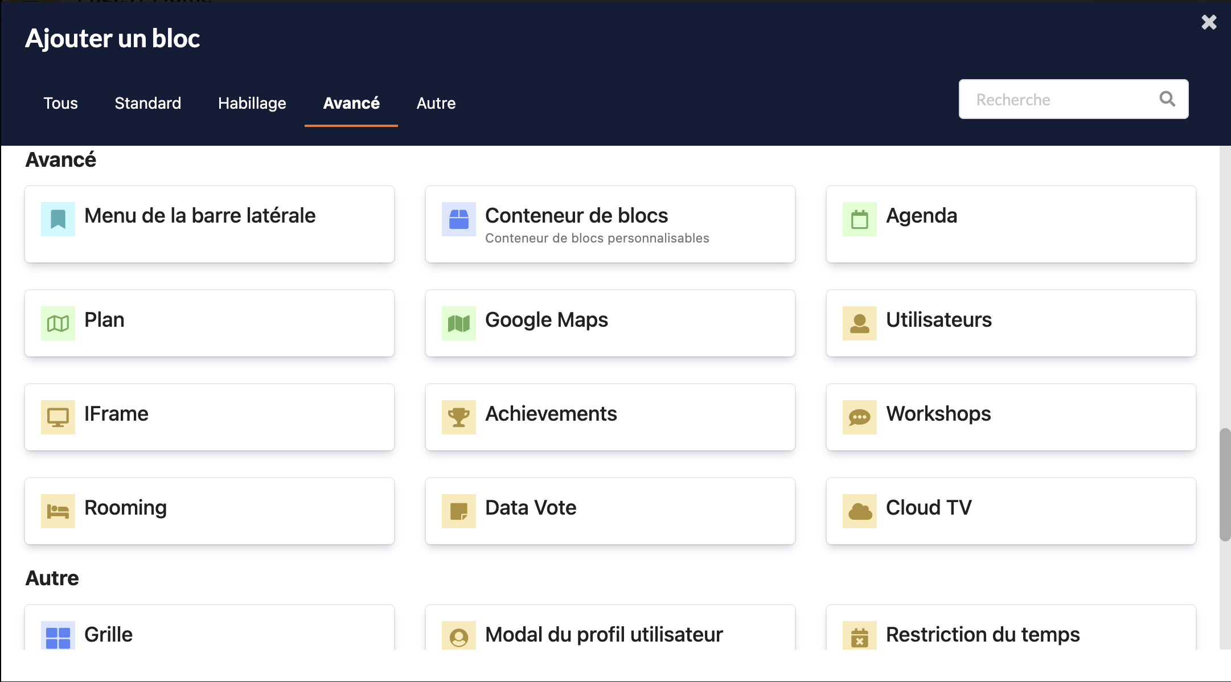Click the vertical scrollbar thumb
This screenshot has width=1231, height=682.
[x=1225, y=484]
